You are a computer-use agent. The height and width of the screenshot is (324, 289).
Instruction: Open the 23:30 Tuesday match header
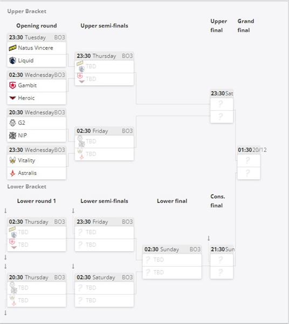click(37, 37)
